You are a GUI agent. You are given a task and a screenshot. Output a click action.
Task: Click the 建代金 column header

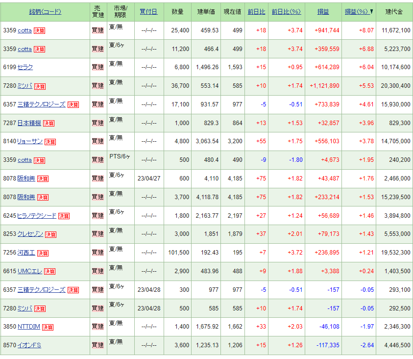click(394, 12)
